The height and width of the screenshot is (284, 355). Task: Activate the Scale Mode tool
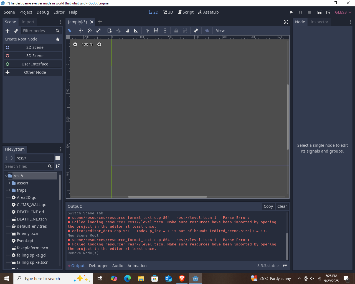pos(98,31)
